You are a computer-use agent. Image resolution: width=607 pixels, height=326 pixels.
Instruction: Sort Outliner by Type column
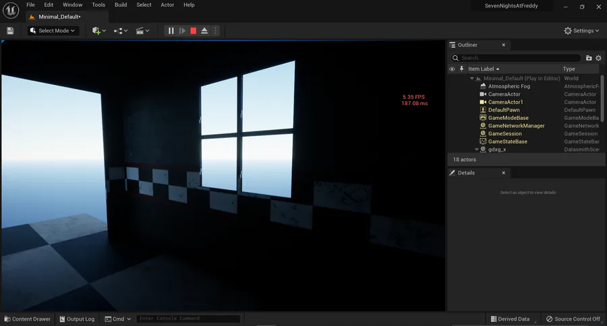[569, 69]
